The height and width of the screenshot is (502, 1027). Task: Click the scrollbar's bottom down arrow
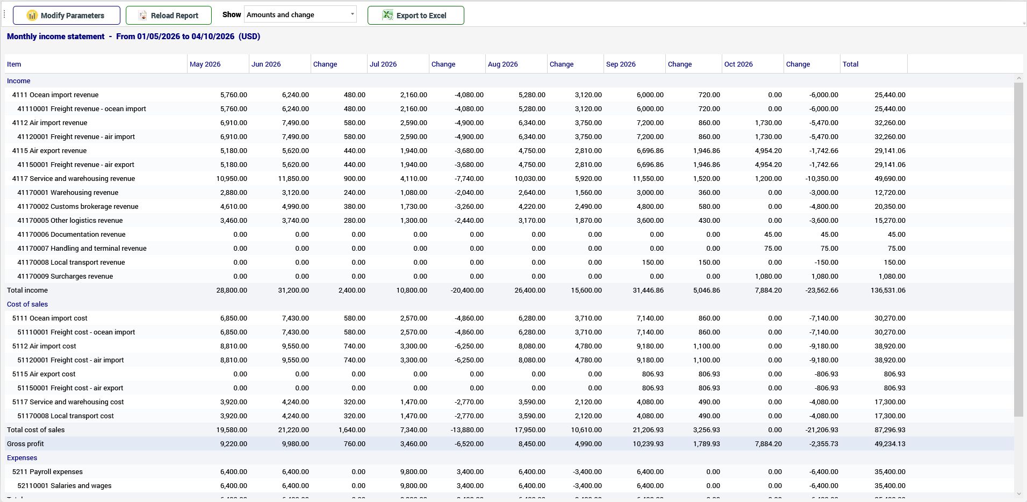[x=1018, y=494]
